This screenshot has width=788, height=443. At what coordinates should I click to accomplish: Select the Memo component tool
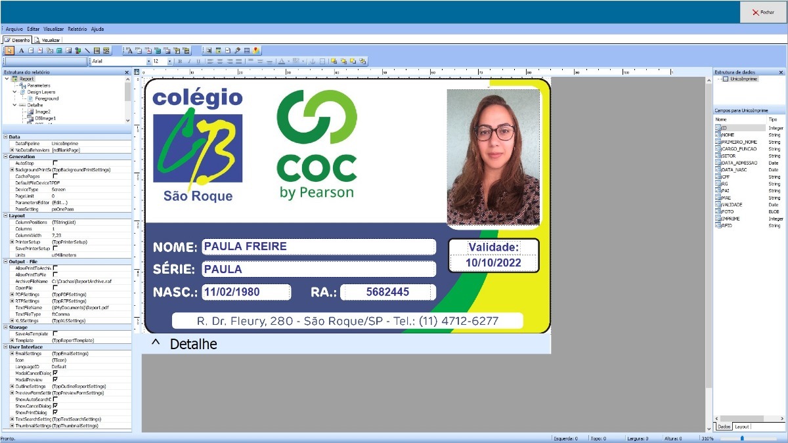(30, 50)
